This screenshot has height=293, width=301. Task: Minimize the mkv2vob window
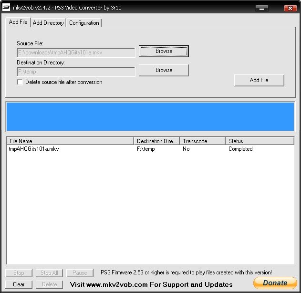point(262,9)
